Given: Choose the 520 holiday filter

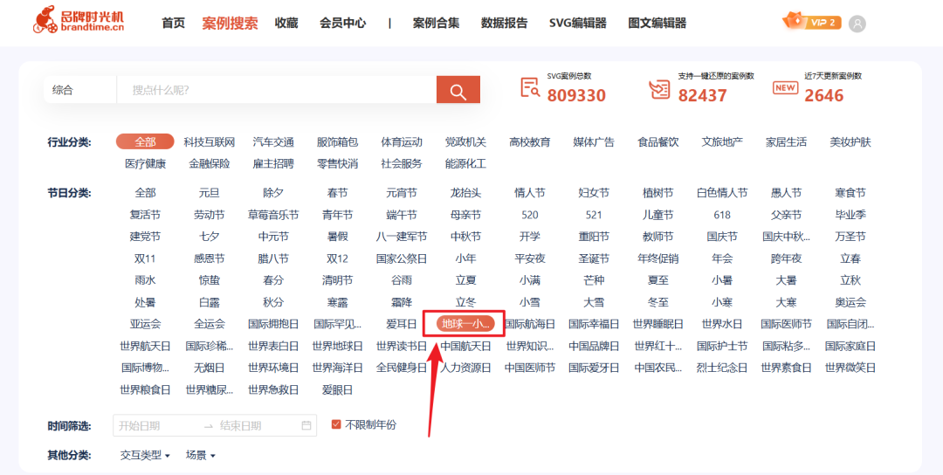Looking at the screenshot, I should [530, 215].
